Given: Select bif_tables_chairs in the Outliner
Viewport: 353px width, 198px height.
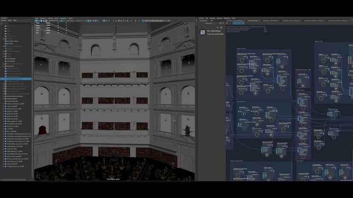Looking at the screenshot, I should (x=13, y=41).
